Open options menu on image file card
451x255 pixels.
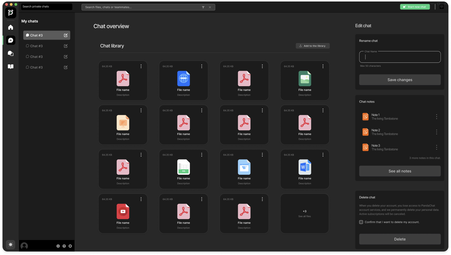pos(323,66)
